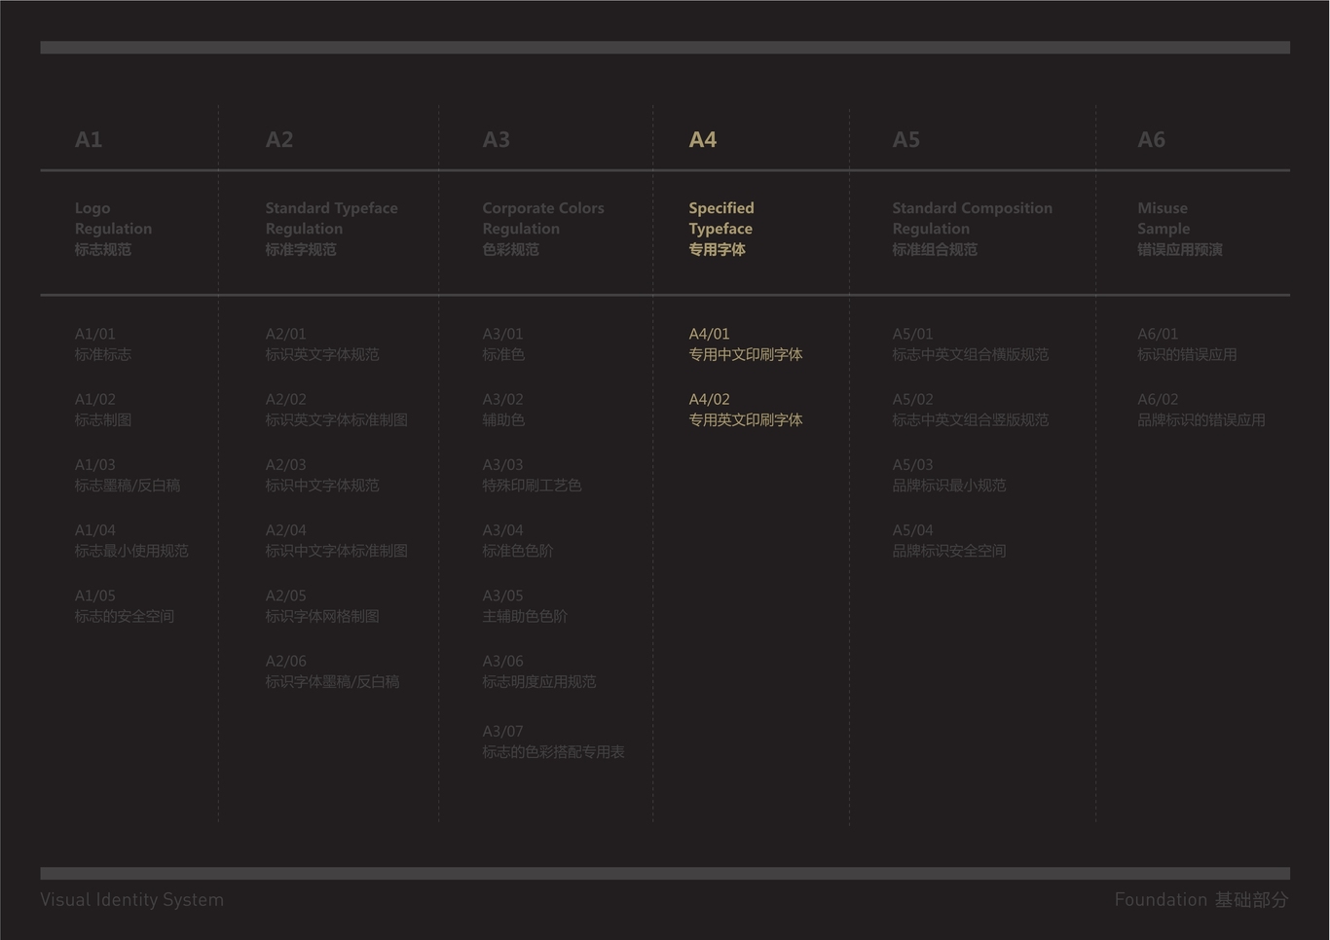Click the Standard Composition Regulation title
This screenshot has width=1330, height=940.
click(973, 229)
